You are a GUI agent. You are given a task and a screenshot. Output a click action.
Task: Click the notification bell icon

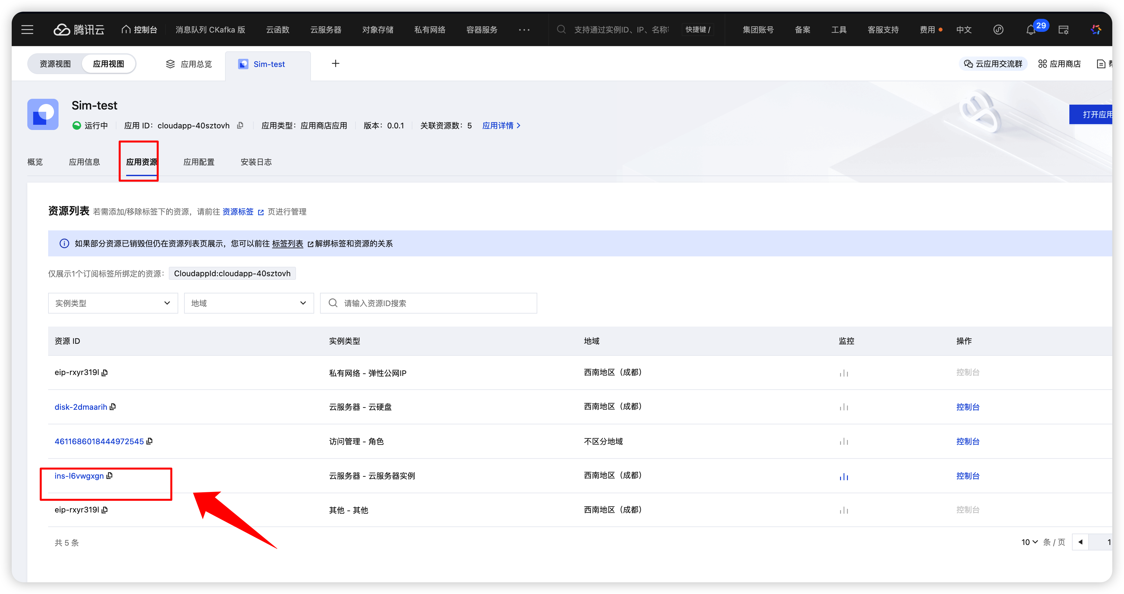click(1030, 30)
